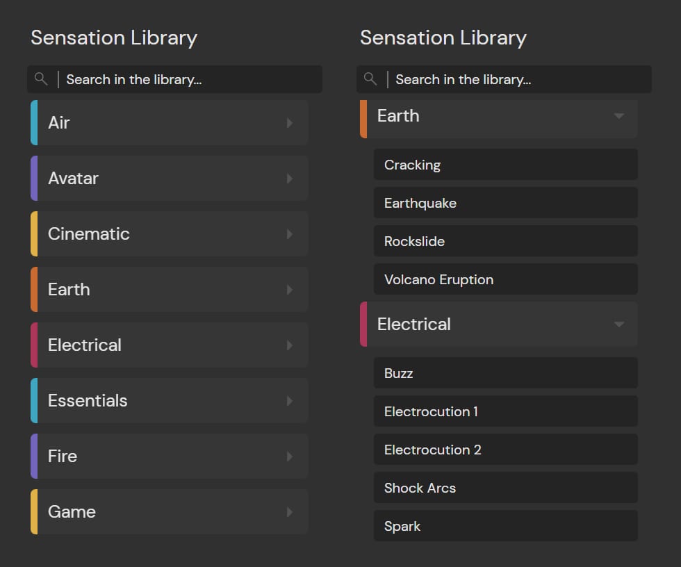This screenshot has width=681, height=567.
Task: Open the Avatar category label
Action: click(73, 179)
